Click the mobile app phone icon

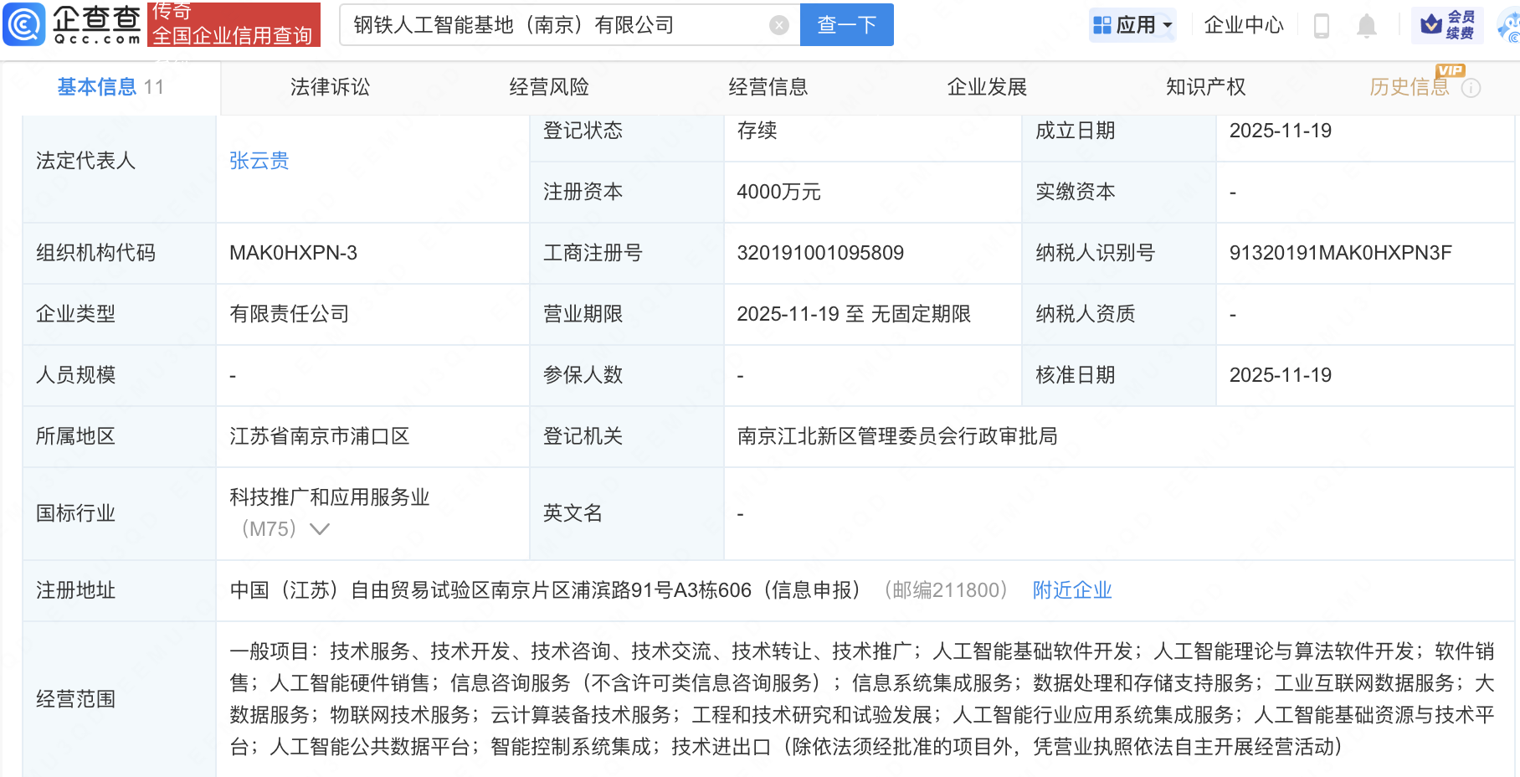pyautogui.click(x=1322, y=25)
